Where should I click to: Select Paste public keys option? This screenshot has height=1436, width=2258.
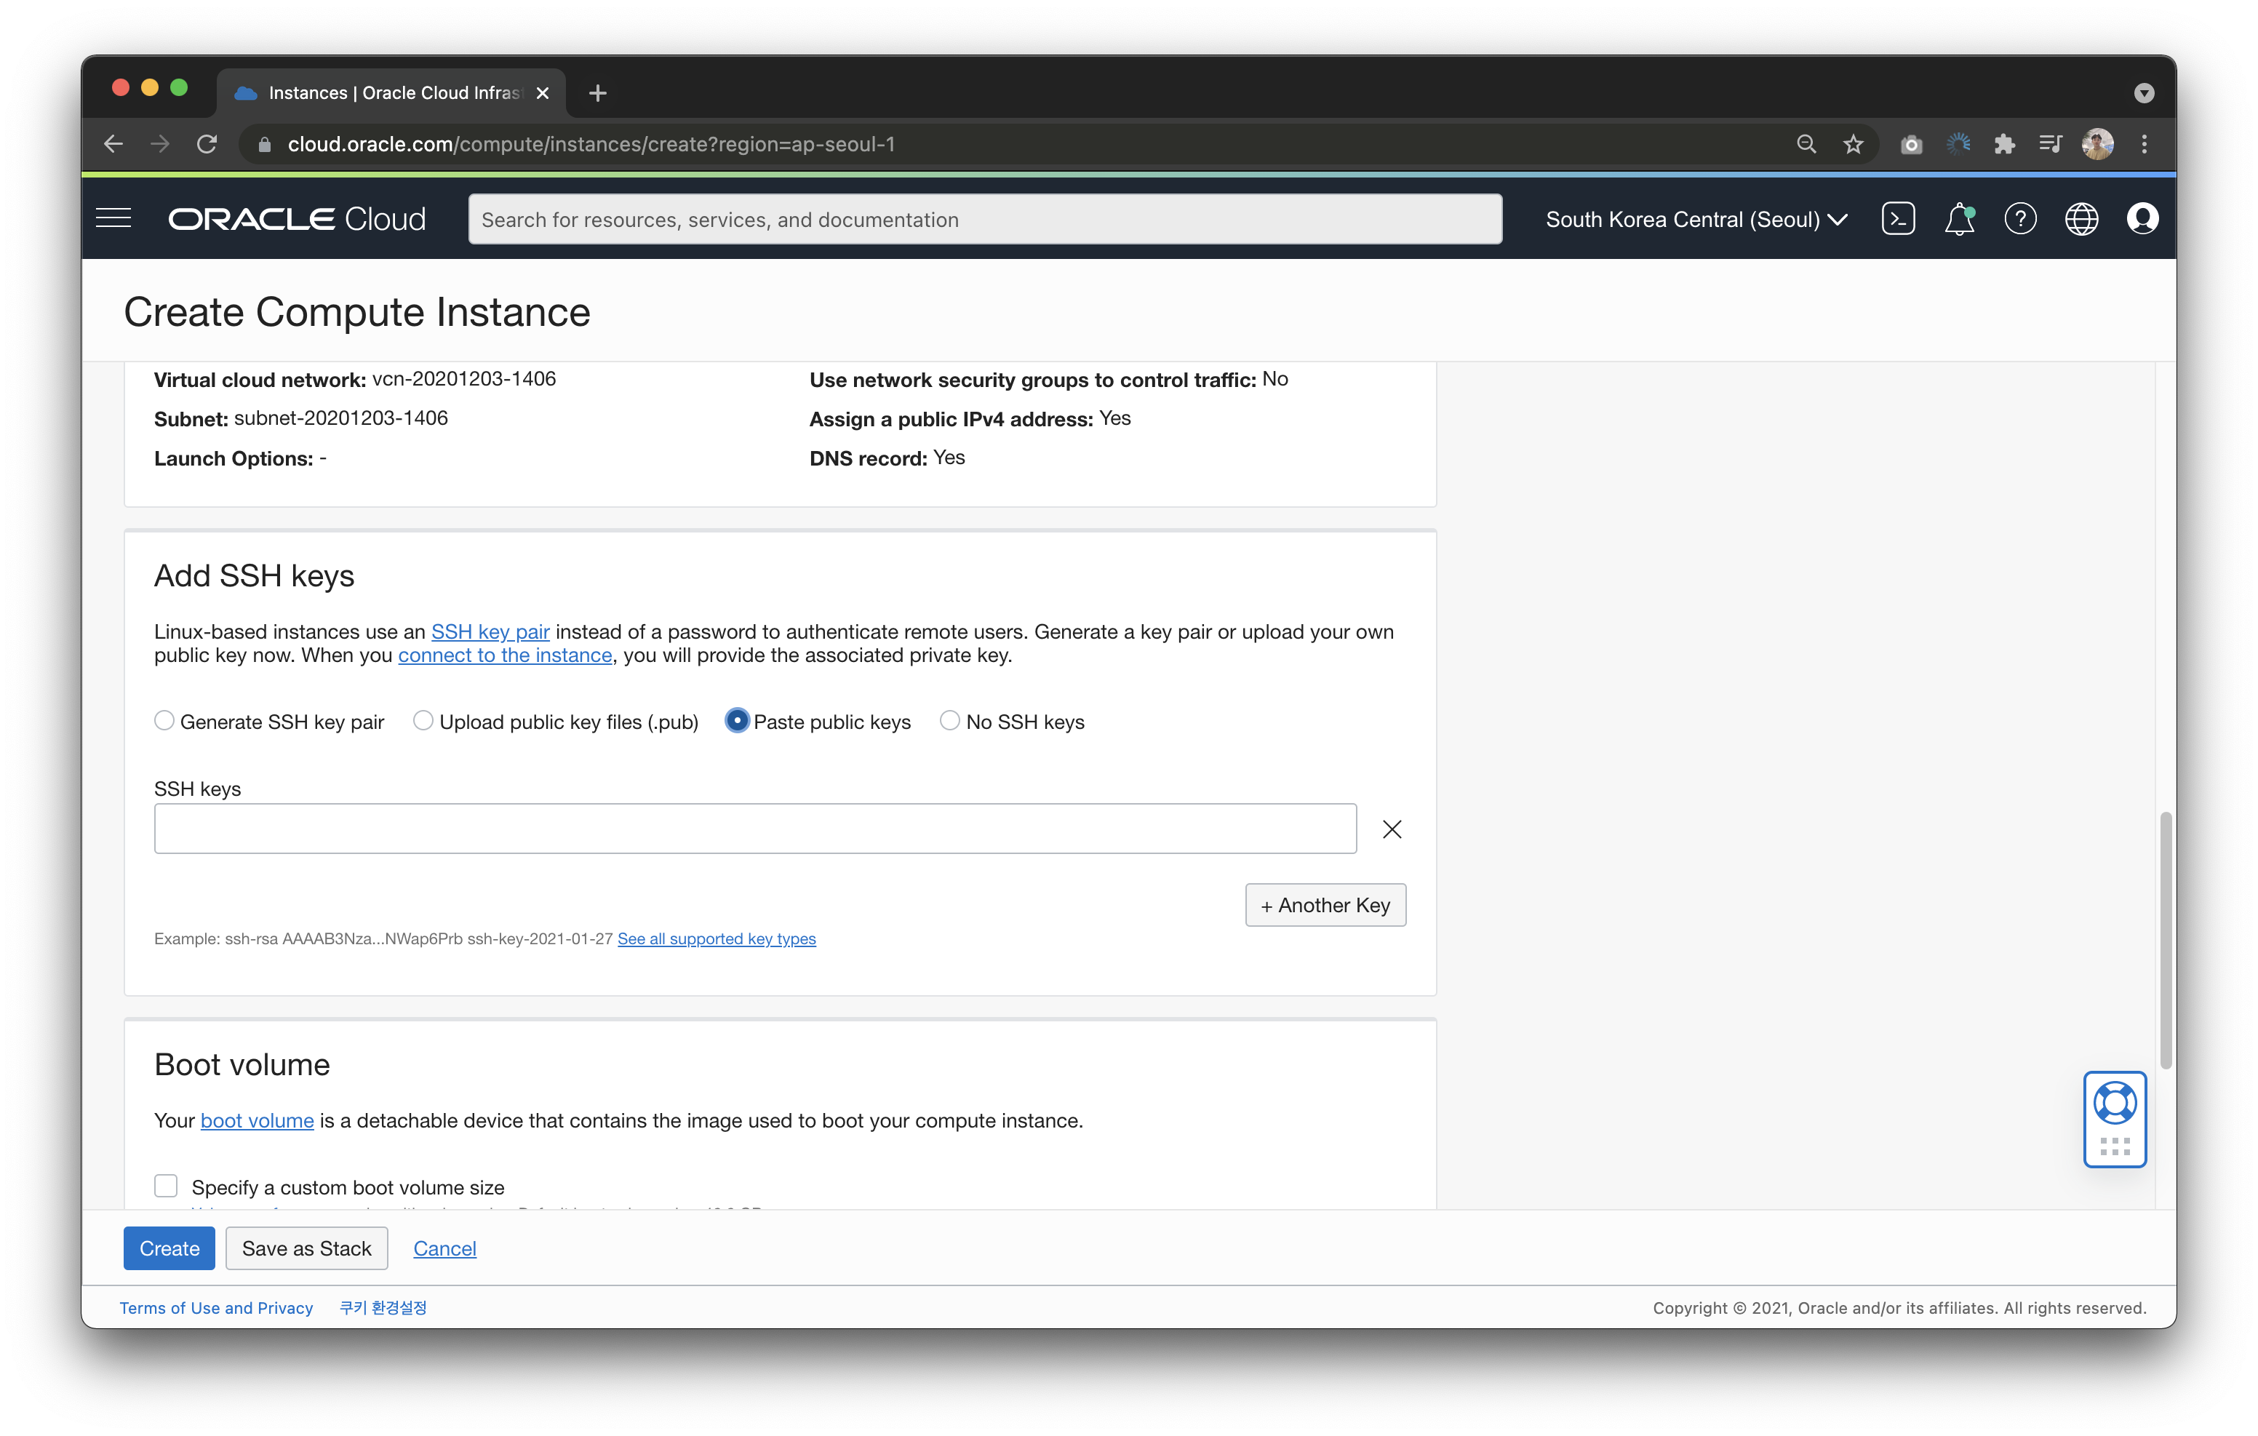[x=737, y=720]
